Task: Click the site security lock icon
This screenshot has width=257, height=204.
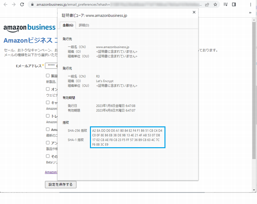Action: [33, 4]
